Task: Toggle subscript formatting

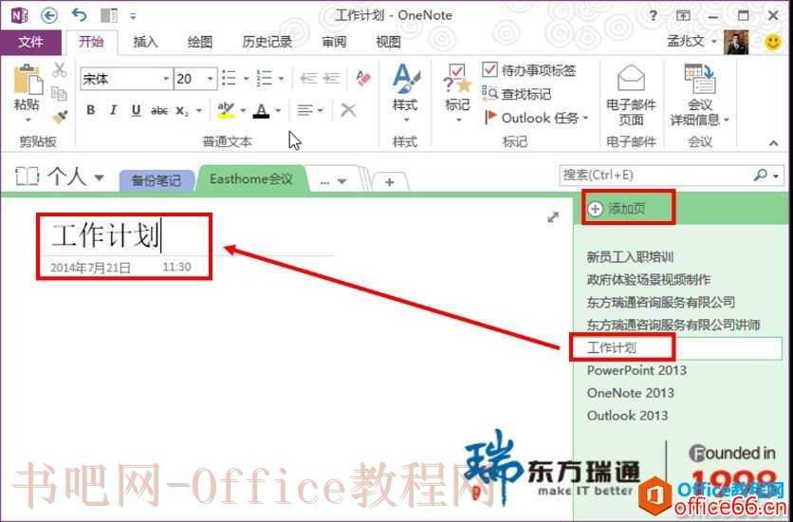Action: pyautogui.click(x=182, y=110)
